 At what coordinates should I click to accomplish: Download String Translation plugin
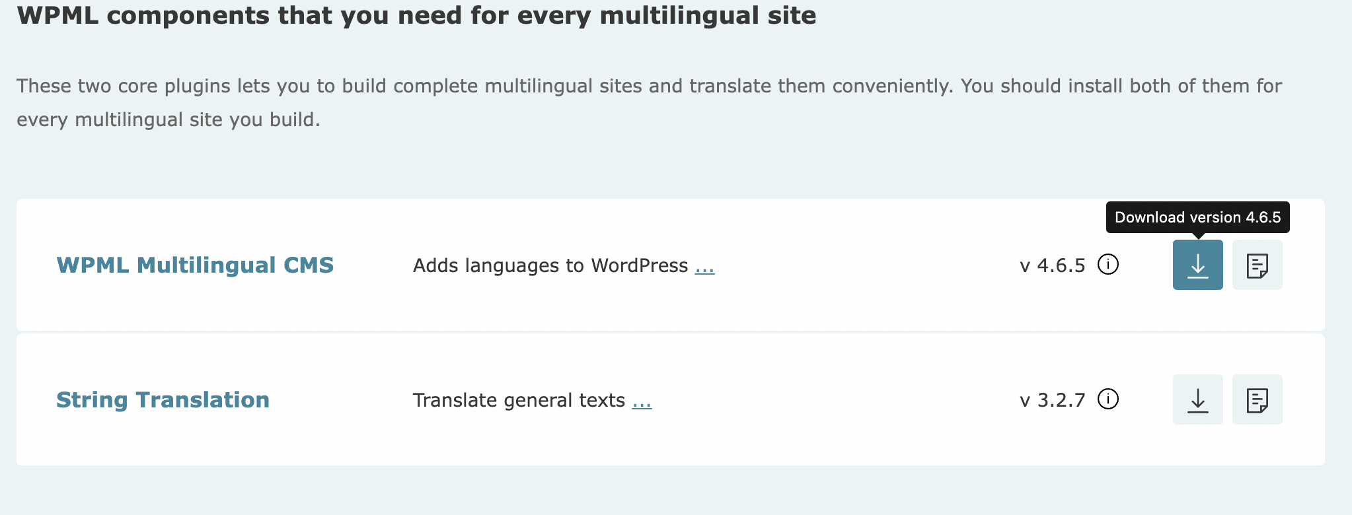pos(1197,399)
